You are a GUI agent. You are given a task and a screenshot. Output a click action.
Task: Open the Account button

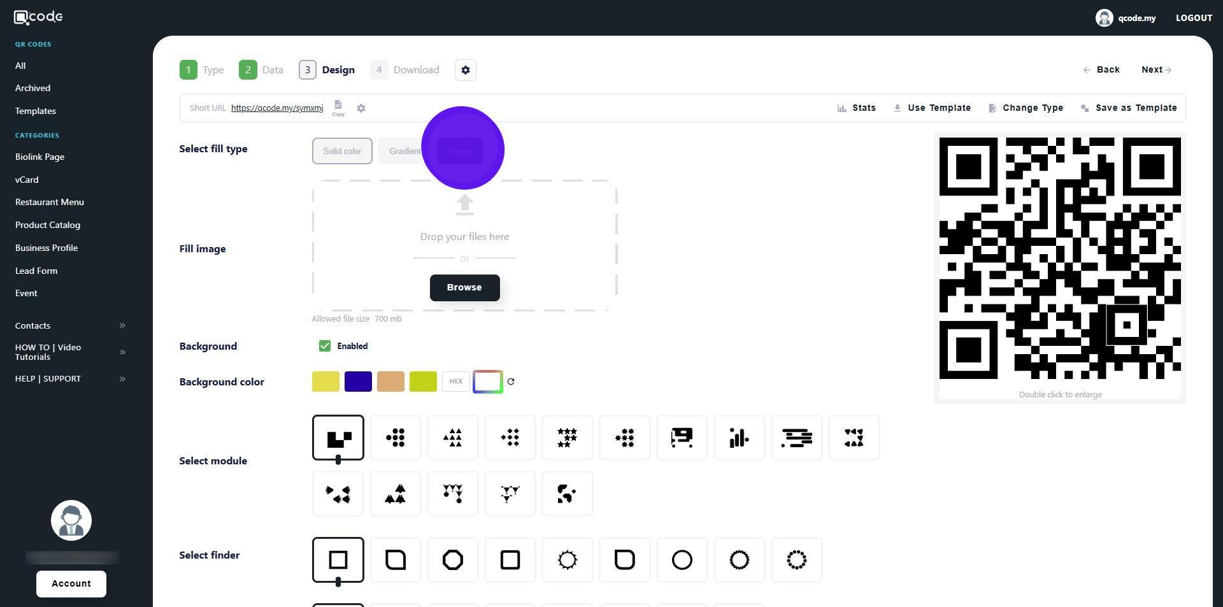click(x=71, y=584)
